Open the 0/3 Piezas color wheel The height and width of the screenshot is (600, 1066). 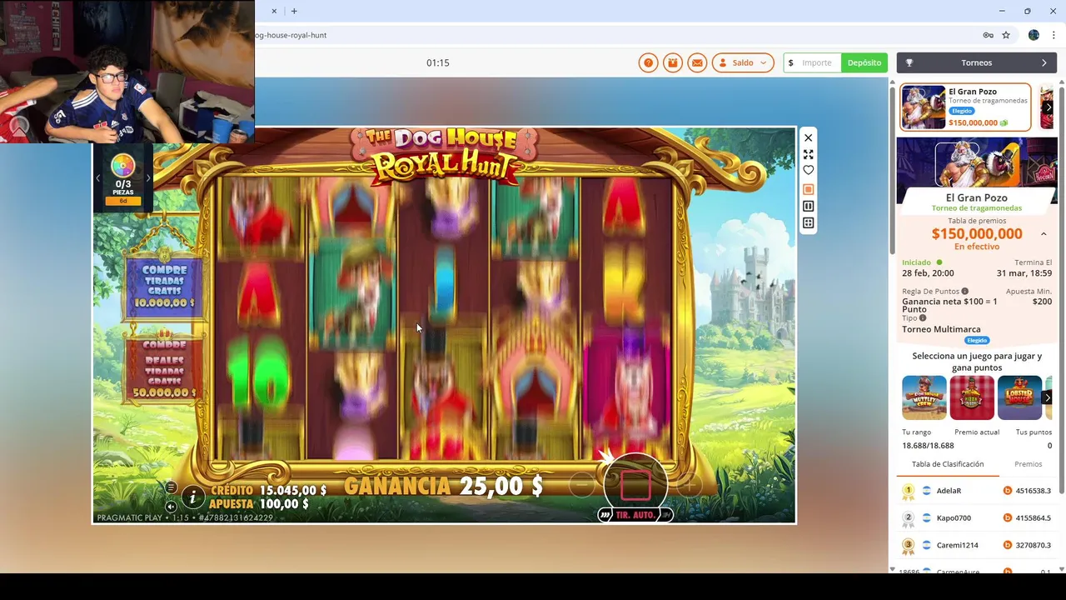(x=122, y=165)
